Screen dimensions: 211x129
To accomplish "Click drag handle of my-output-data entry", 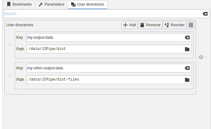I will click(10, 45).
